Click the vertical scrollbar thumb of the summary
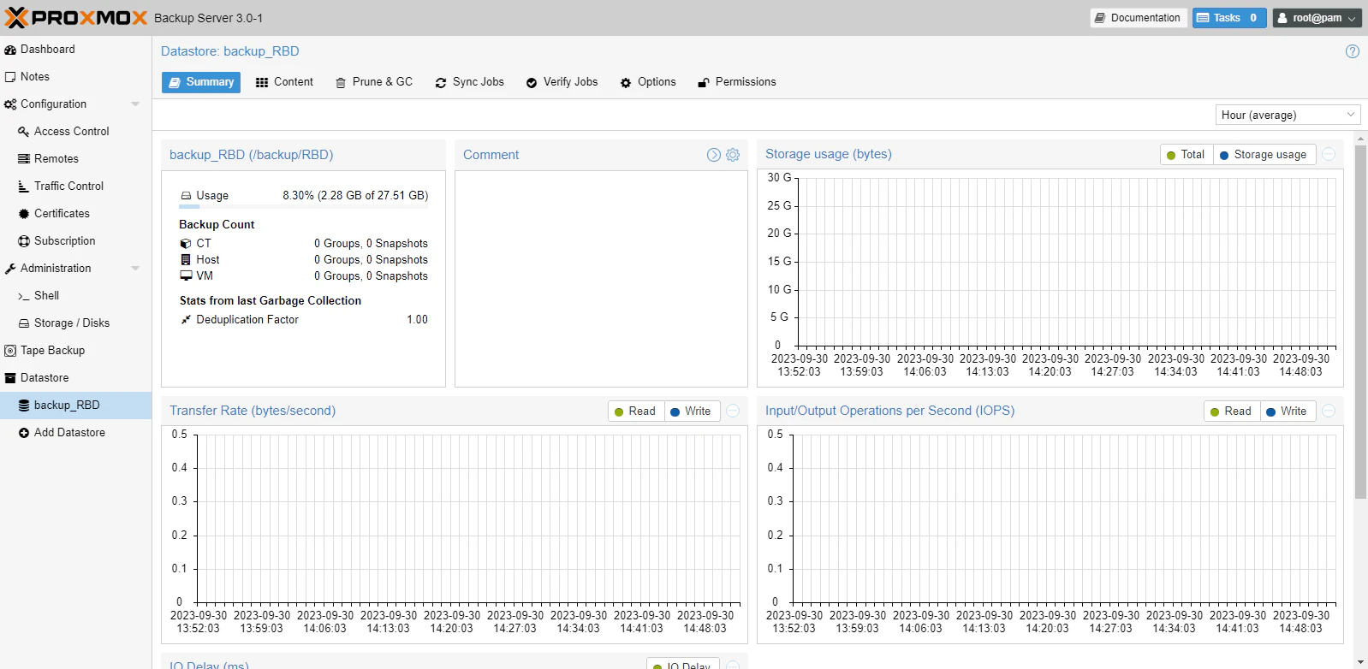The height and width of the screenshot is (669, 1368). coord(1360,322)
